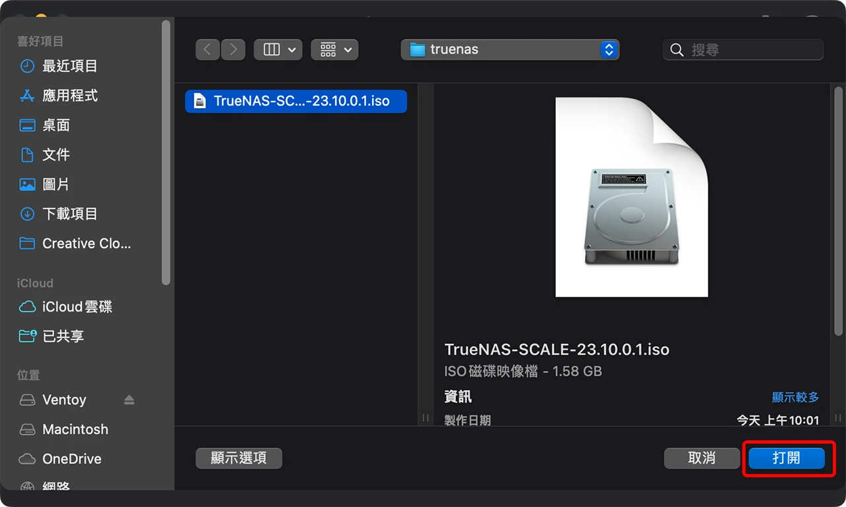The image size is (846, 507).
Task: Open the grouping options dropdown
Action: [x=334, y=49]
